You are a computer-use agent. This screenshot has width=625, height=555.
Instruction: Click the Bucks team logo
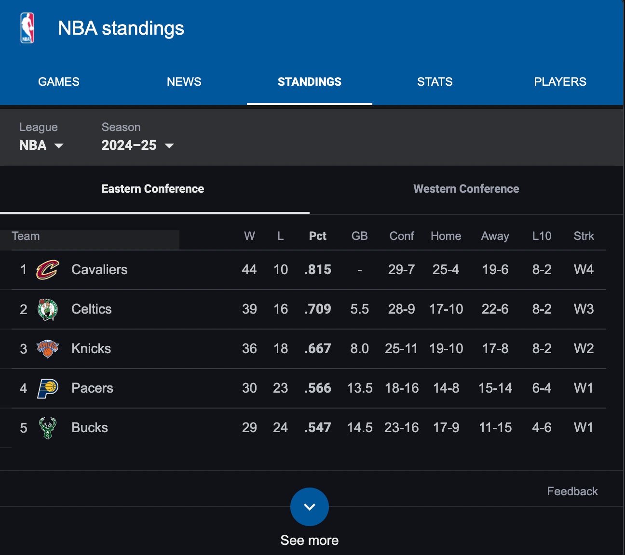pyautogui.click(x=48, y=428)
